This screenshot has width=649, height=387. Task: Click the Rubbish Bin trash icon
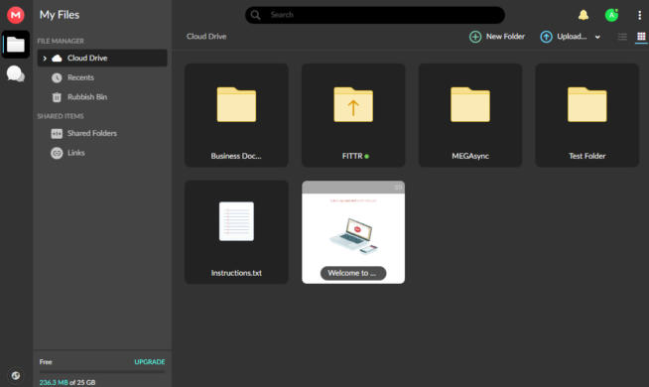click(x=57, y=97)
